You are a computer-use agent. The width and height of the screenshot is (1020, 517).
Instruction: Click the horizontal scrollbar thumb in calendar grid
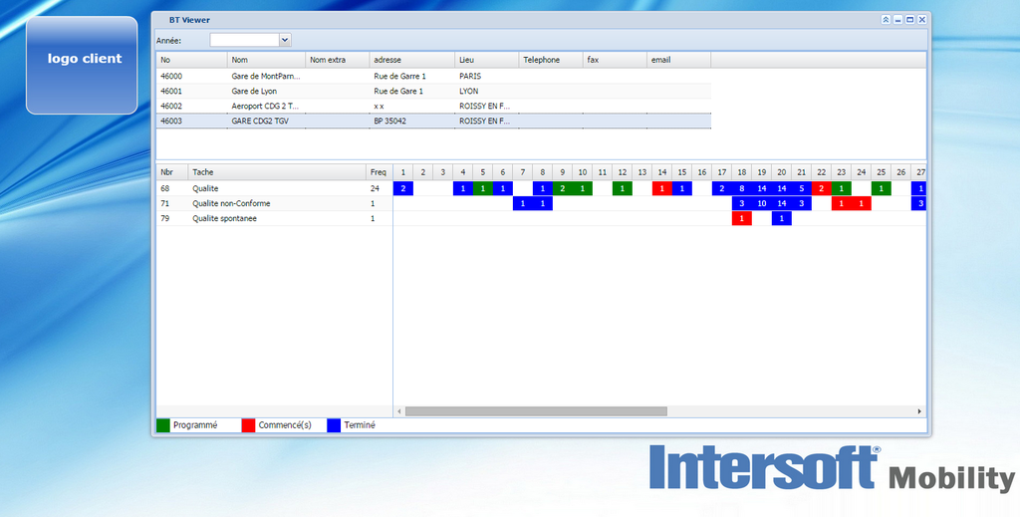point(536,411)
